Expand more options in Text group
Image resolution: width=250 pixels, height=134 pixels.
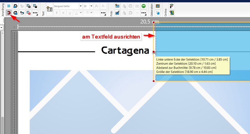pyautogui.click(x=103, y=13)
